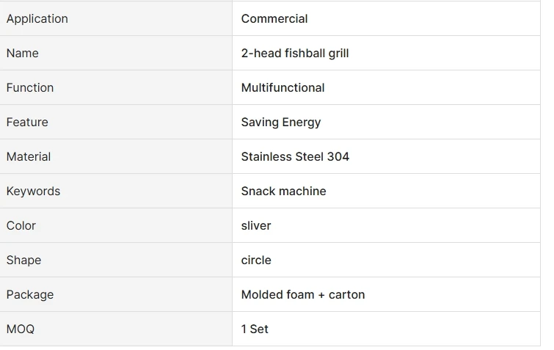This screenshot has width=554, height=350.
Task: Click the Application label cell
Action: click(37, 19)
